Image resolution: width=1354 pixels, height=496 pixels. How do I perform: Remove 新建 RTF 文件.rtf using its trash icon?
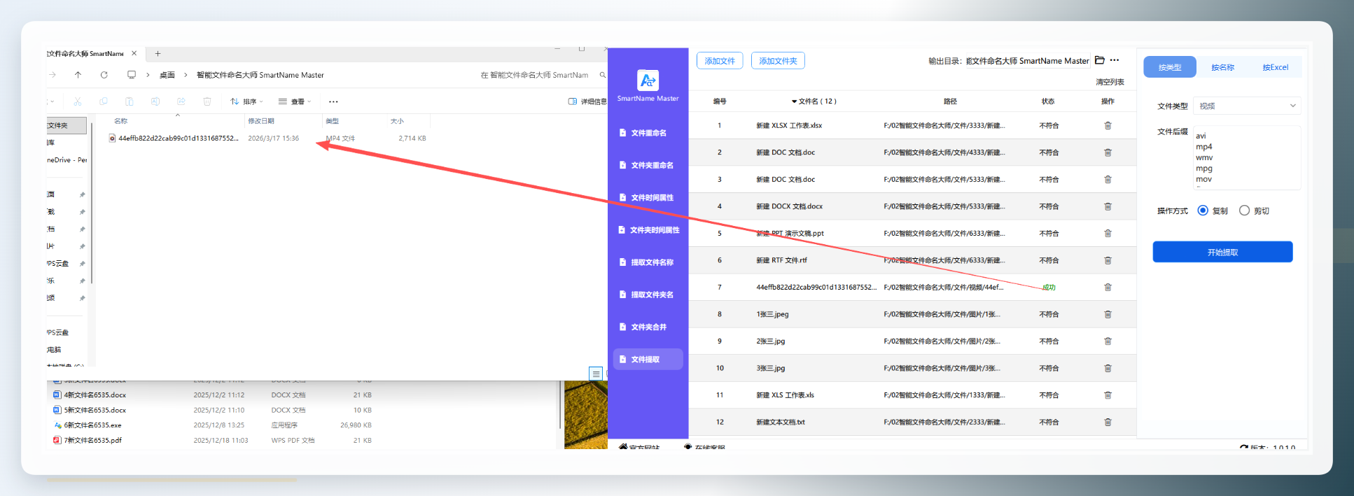pos(1108,260)
